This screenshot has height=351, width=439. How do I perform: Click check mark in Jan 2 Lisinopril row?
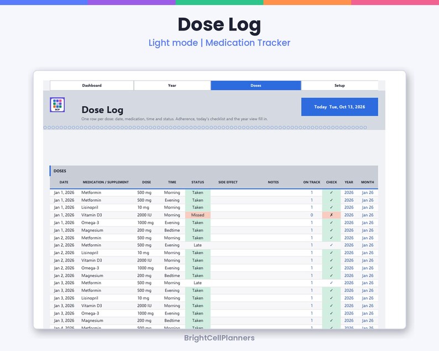tap(332, 253)
